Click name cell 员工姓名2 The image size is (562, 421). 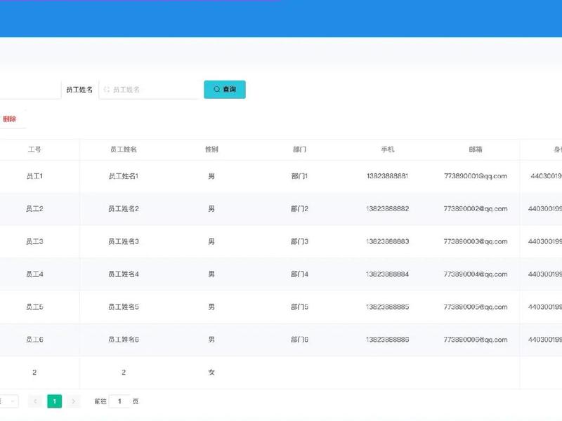(124, 208)
